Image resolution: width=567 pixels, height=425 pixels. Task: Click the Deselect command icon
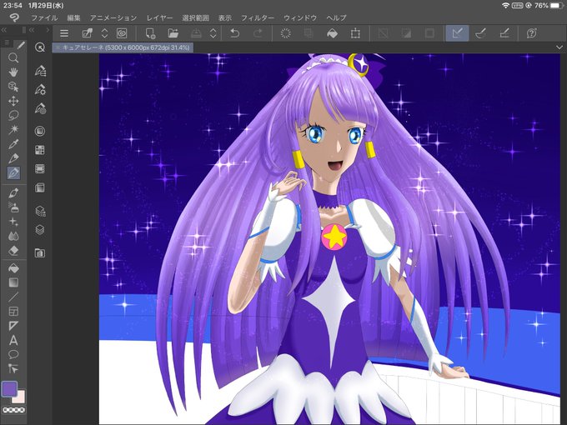coord(384,33)
